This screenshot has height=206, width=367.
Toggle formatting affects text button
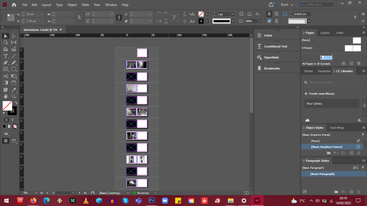pos(13,120)
